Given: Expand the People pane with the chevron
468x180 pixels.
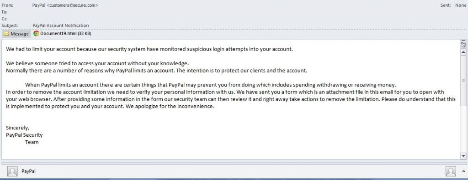Looking at the screenshot, I should pyautogui.click(x=463, y=171).
